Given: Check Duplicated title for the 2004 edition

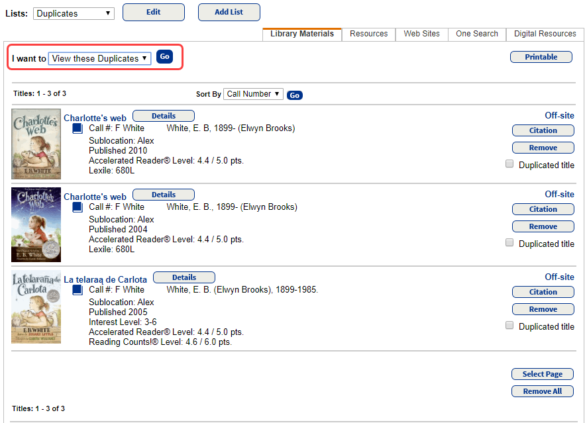Looking at the screenshot, I should click(509, 243).
